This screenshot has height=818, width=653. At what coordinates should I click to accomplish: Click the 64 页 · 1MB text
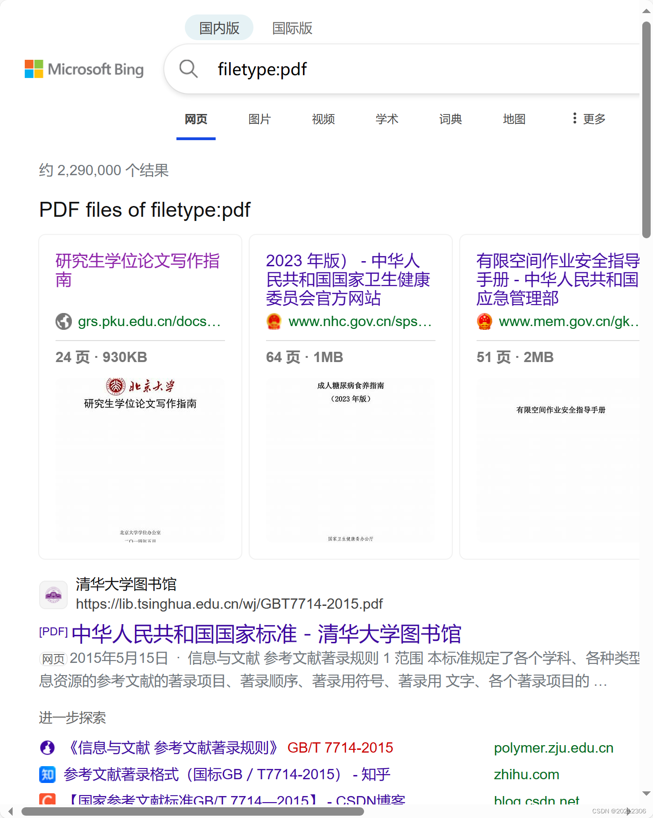304,357
